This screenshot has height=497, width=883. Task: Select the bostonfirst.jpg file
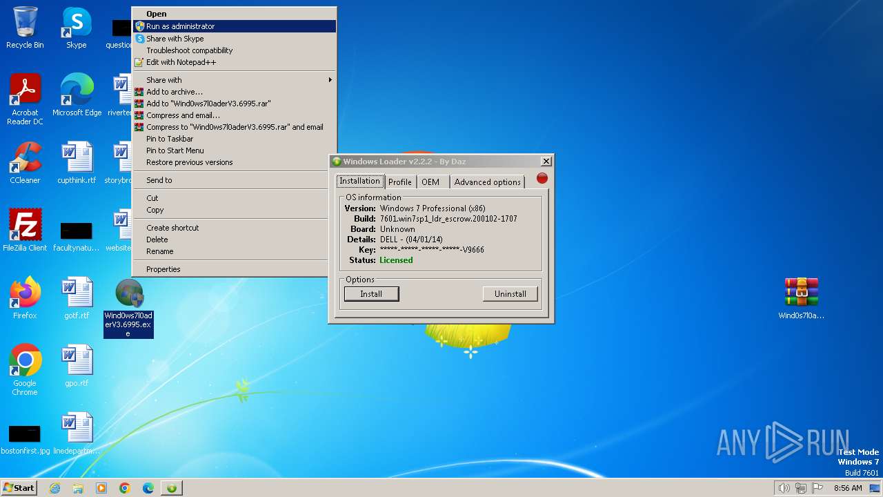25,439
